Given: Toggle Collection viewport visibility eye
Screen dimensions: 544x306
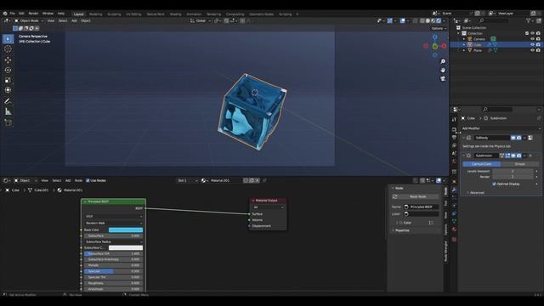Looking at the screenshot, I should point(532,33).
